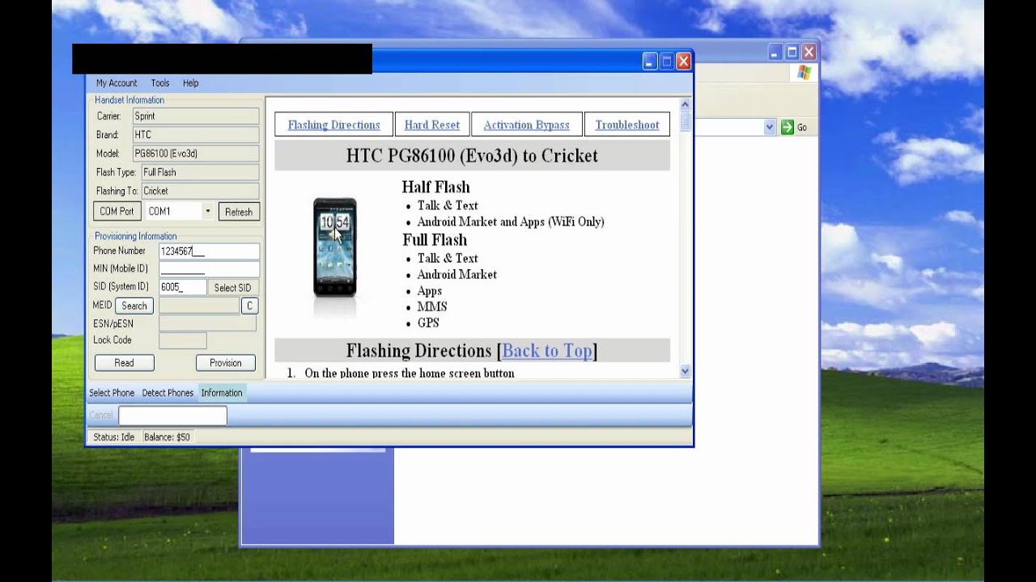Click the HTC Evo3d phone image

click(x=335, y=247)
